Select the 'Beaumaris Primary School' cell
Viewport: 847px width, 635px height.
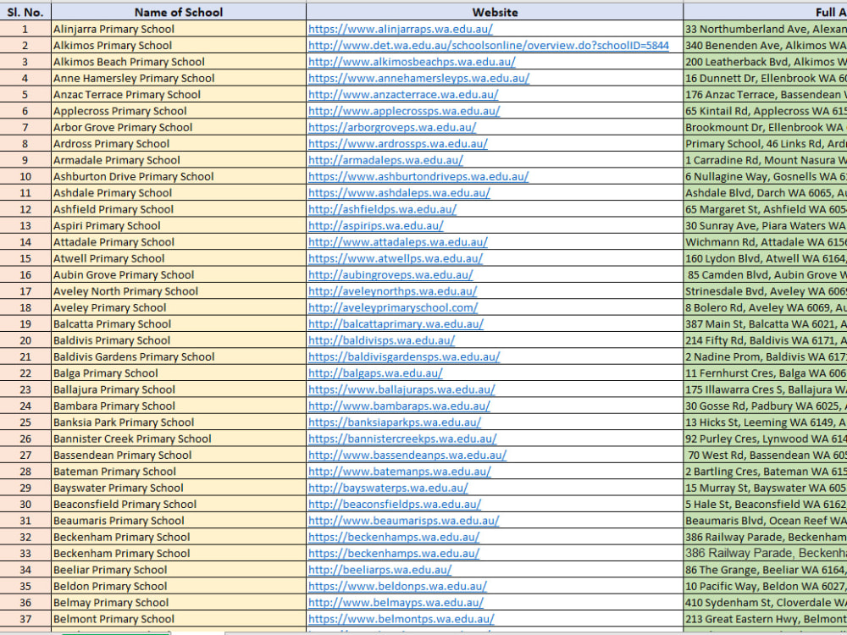pyautogui.click(x=179, y=521)
